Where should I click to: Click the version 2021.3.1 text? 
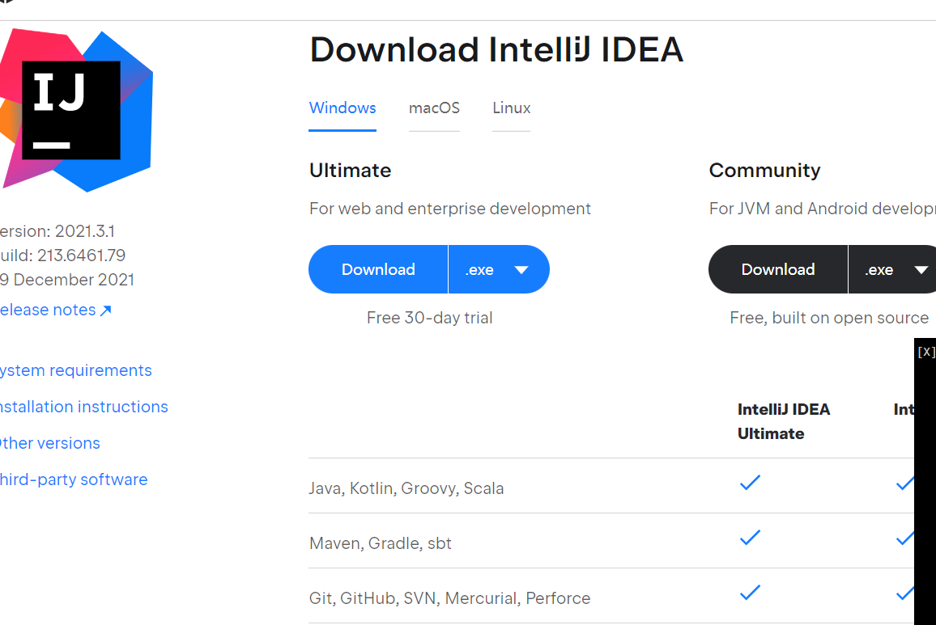[57, 231]
